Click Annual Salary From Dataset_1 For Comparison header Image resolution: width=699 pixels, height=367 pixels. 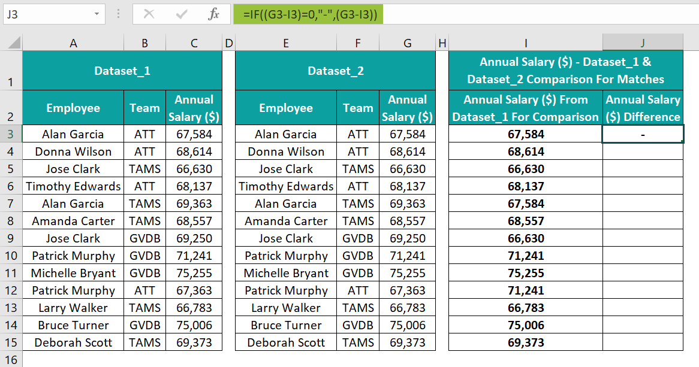tap(526, 108)
